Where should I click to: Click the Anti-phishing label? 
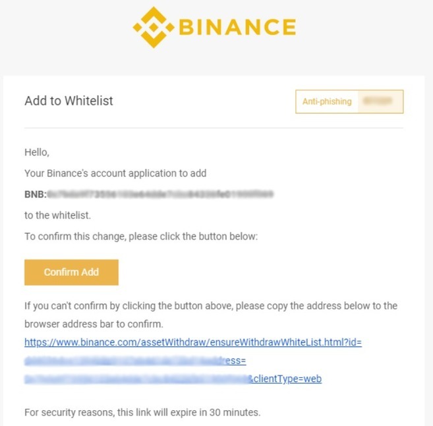[x=327, y=101]
